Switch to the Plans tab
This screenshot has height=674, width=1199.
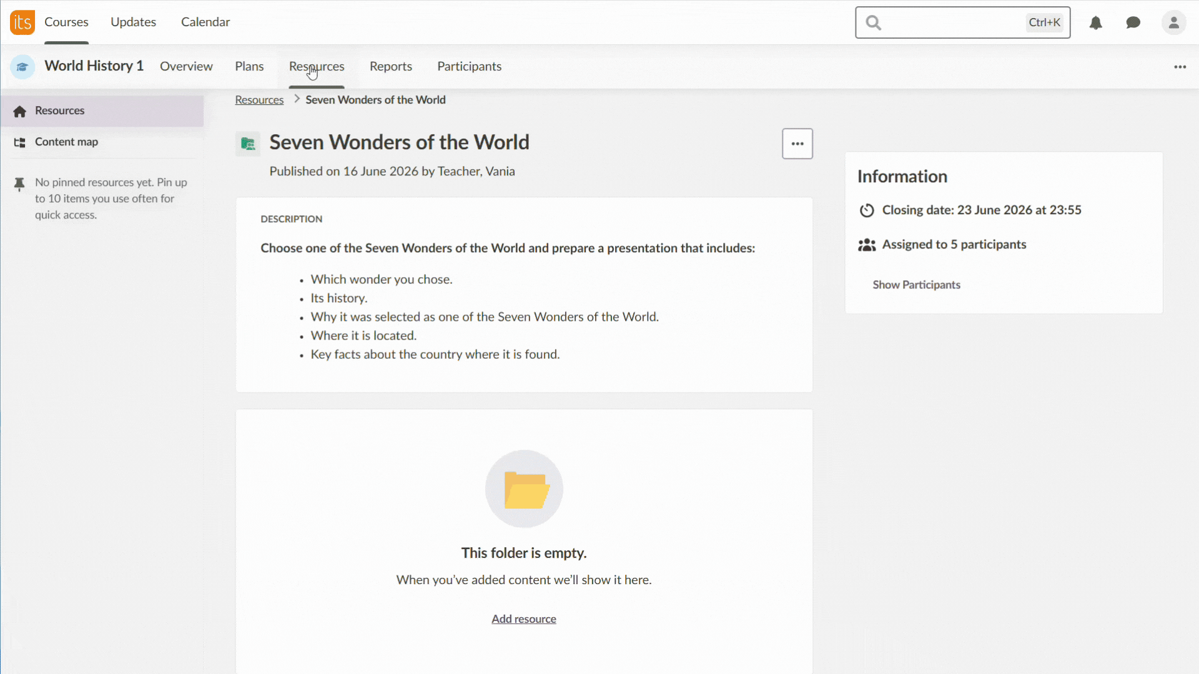[x=249, y=66]
